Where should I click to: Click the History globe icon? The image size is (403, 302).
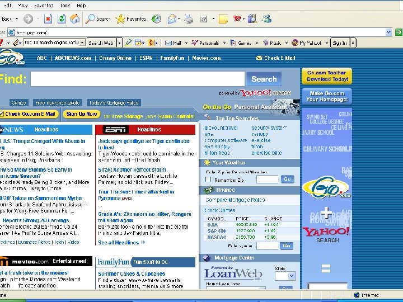pos(156,19)
